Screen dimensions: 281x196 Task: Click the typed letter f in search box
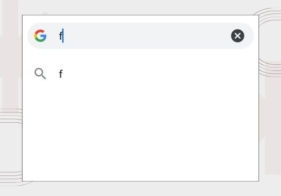coord(60,36)
